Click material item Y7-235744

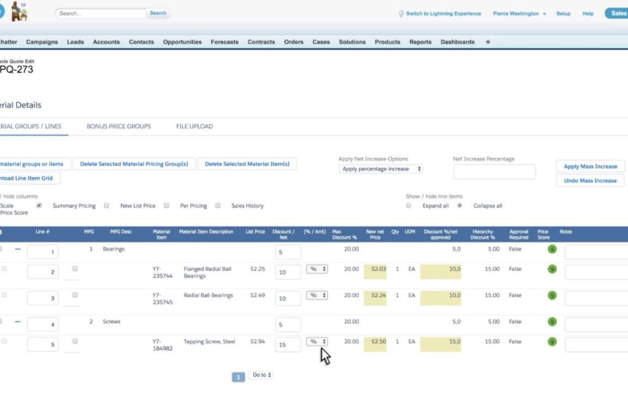point(163,272)
